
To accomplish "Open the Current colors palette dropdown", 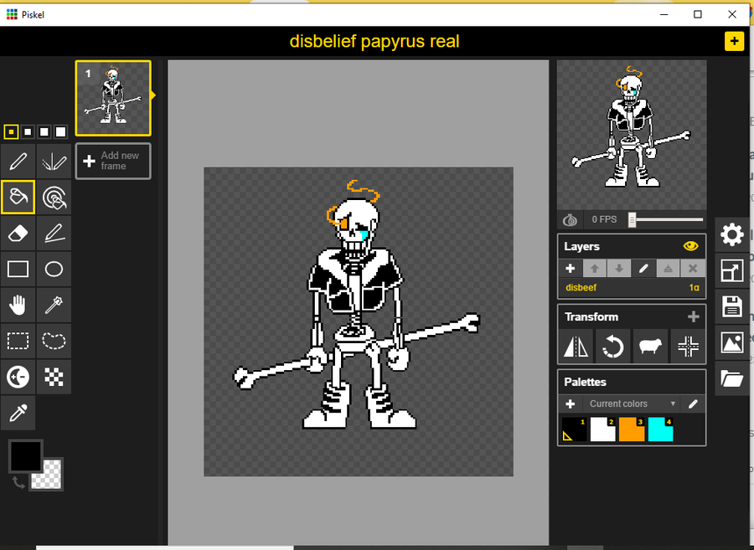I will pos(632,404).
